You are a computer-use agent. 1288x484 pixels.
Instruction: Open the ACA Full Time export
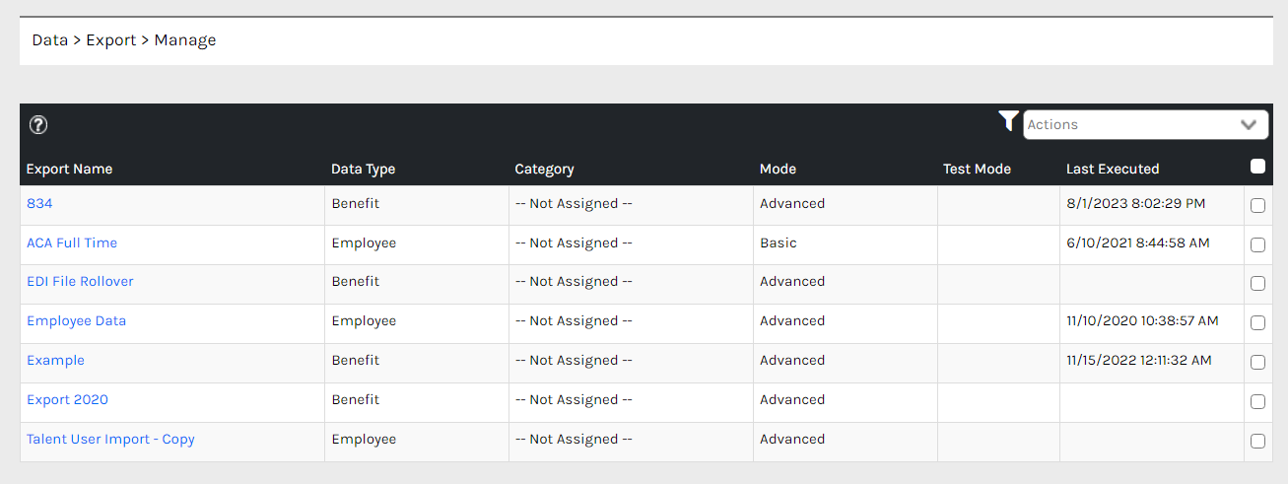72,242
